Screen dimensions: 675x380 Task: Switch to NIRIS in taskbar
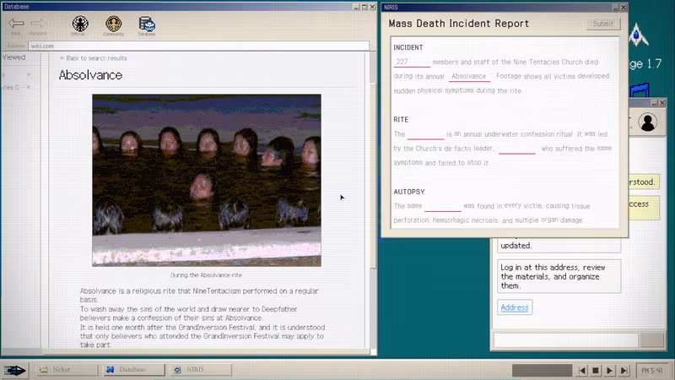point(201,370)
